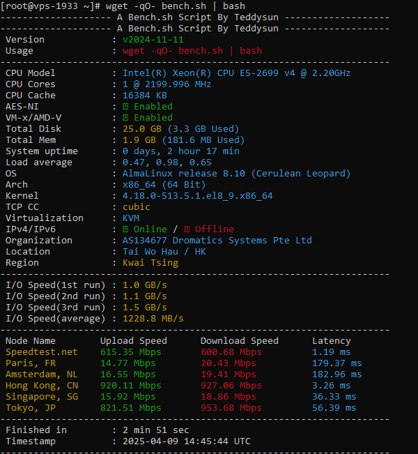418x454 pixels.
Task: Click the AES-NI enabled check icon
Action: click(x=125, y=107)
